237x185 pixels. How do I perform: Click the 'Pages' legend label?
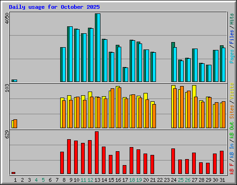point(231,56)
